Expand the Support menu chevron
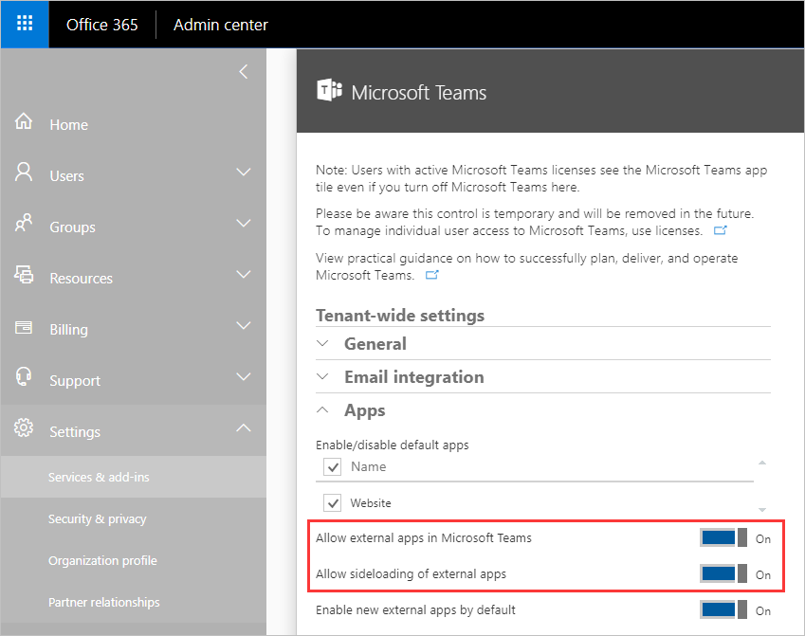 tap(244, 377)
